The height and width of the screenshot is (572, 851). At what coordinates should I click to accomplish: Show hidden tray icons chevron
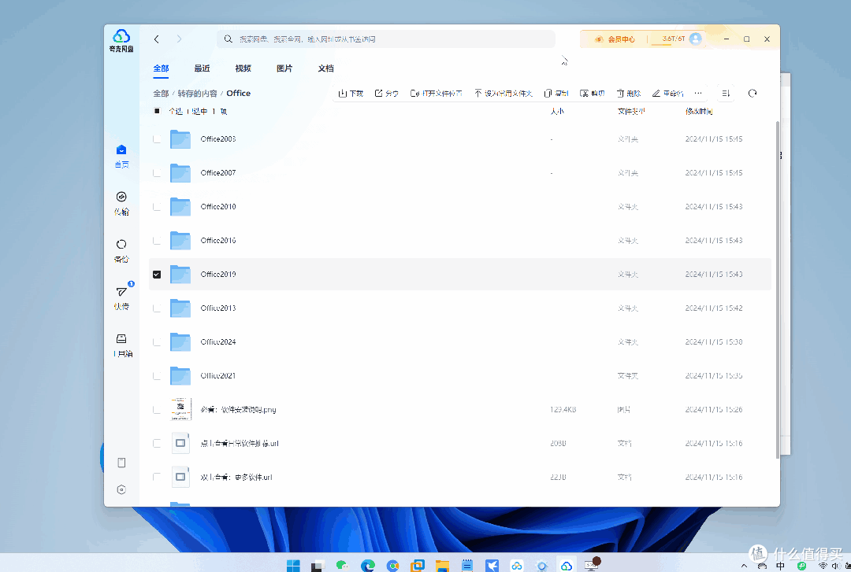[x=744, y=566]
